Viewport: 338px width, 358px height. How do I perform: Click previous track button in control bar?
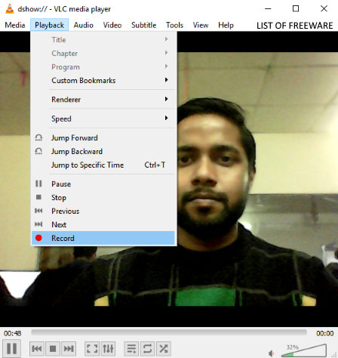click(x=37, y=349)
